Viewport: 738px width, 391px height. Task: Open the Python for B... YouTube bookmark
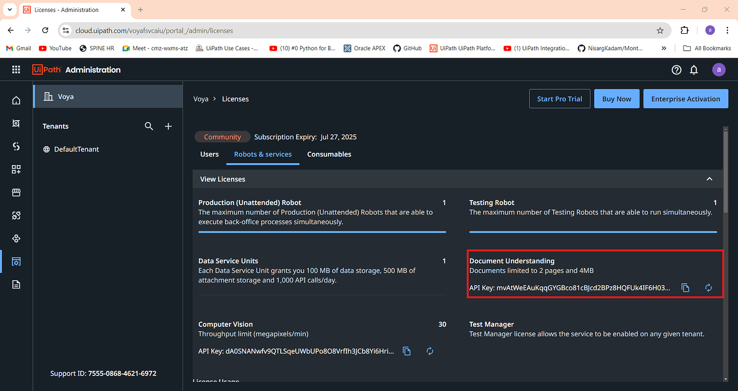pyautogui.click(x=303, y=48)
